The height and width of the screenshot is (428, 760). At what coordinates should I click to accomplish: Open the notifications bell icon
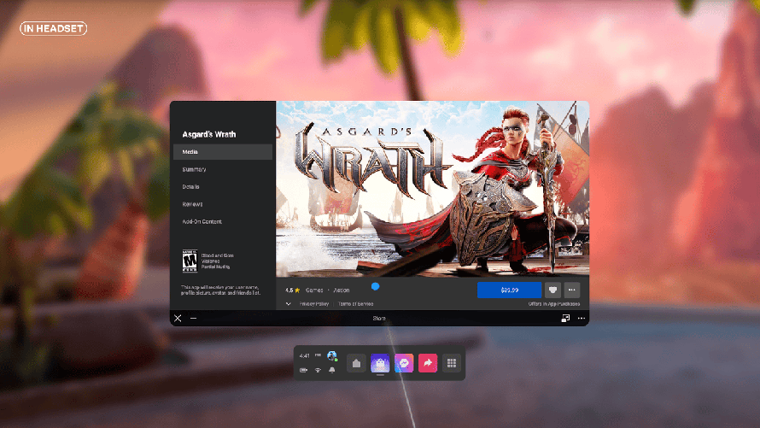331,371
